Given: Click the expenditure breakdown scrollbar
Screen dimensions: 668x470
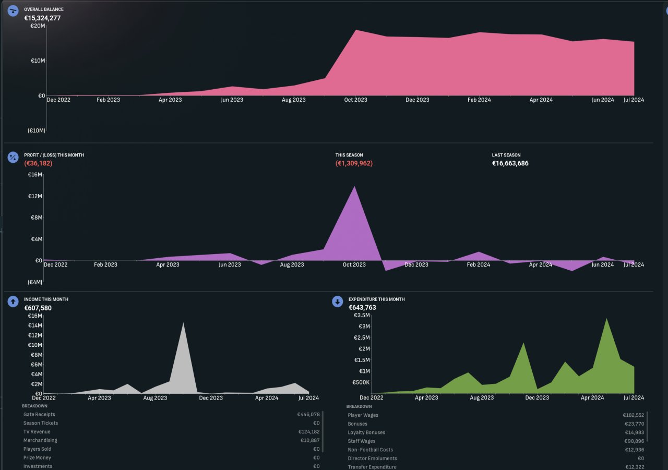Looking at the screenshot, I should click(648, 427).
